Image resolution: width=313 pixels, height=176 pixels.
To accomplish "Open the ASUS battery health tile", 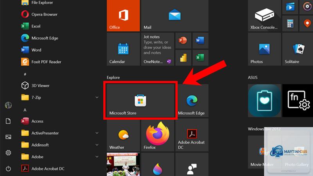I will tap(264, 101).
